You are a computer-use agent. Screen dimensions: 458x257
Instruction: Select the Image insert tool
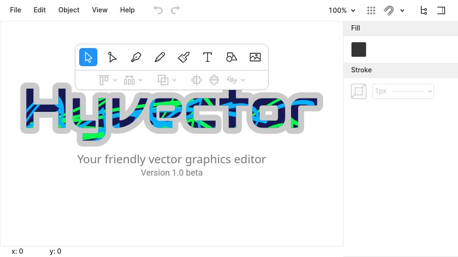pos(255,57)
